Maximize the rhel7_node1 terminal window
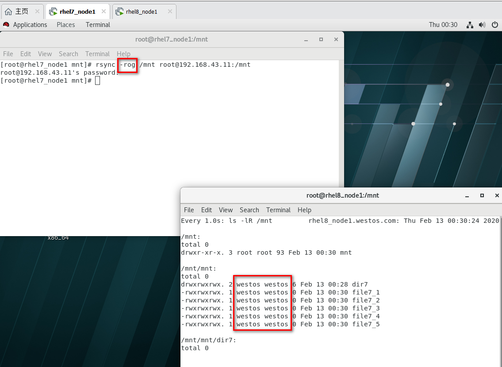This screenshot has height=367, width=502. (321, 39)
